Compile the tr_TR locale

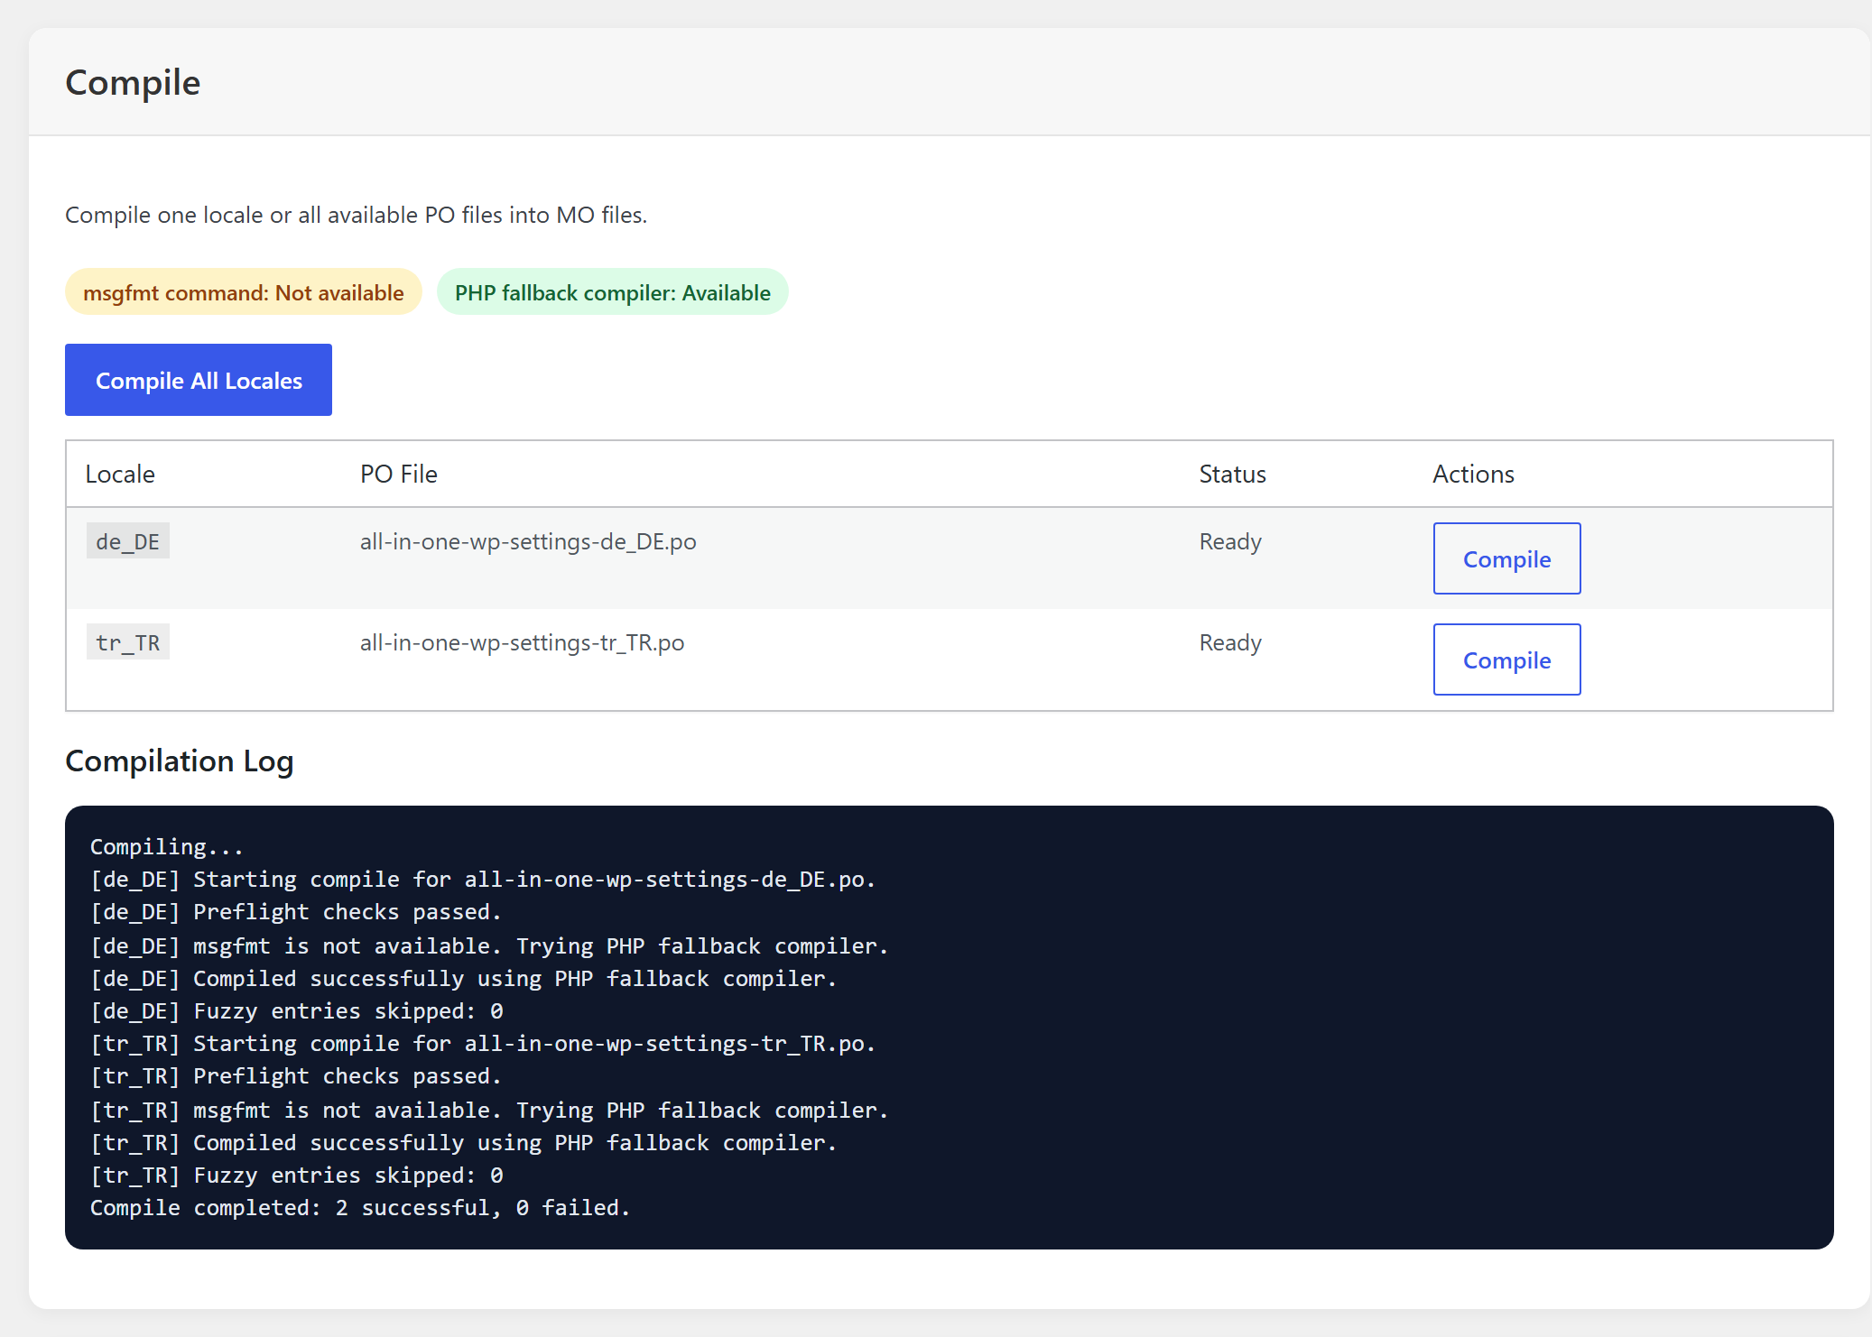pos(1506,659)
